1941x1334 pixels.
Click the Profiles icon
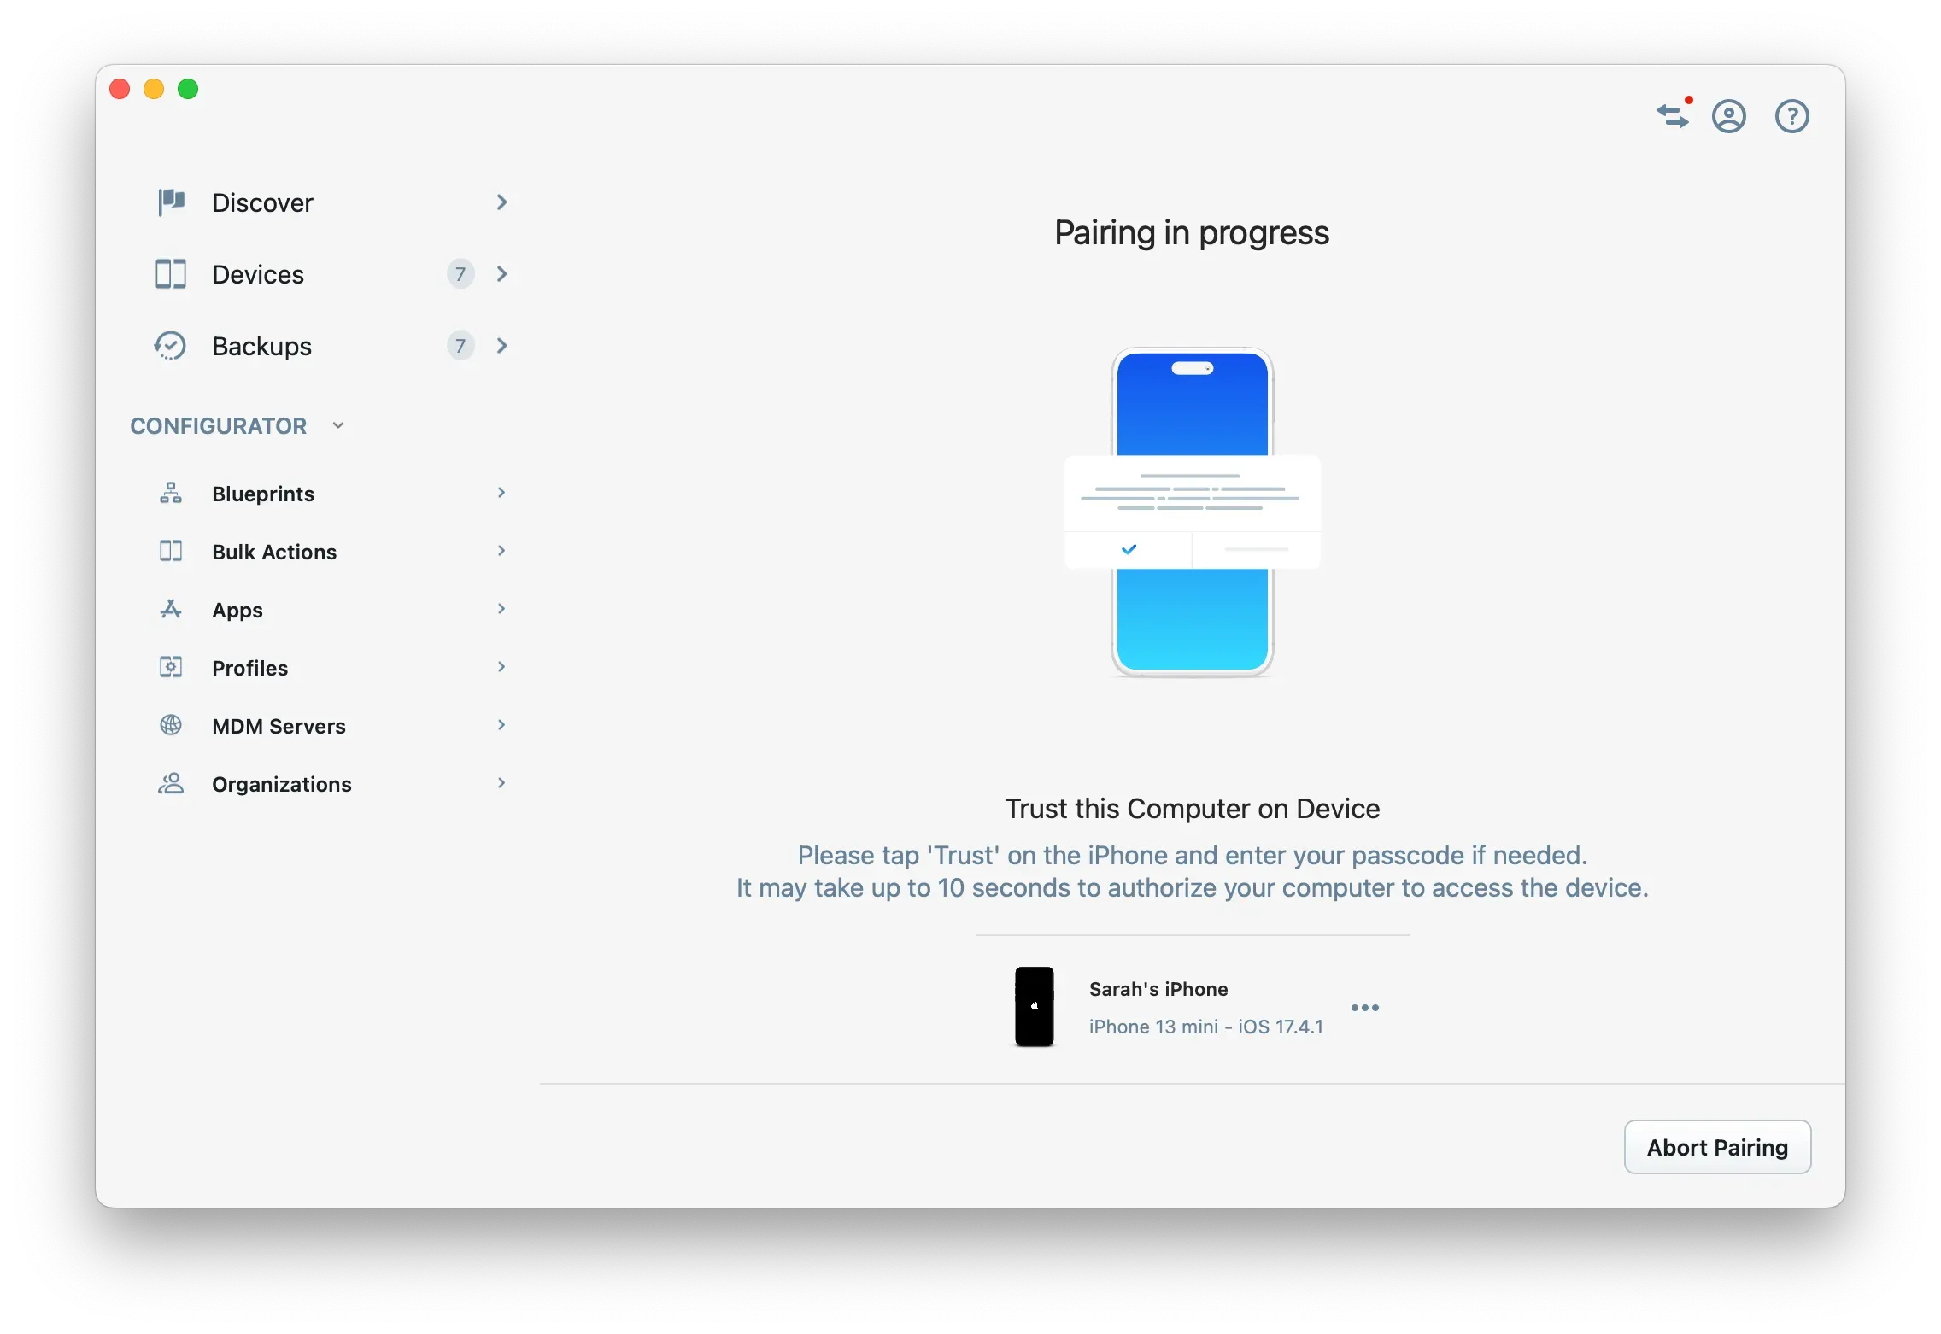(x=171, y=667)
